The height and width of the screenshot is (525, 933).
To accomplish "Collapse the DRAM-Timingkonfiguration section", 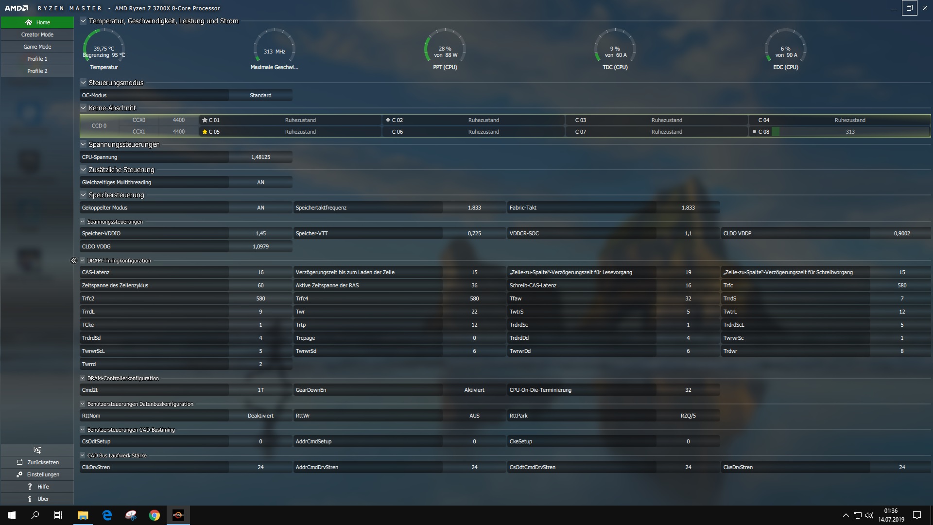I will coord(83,261).
